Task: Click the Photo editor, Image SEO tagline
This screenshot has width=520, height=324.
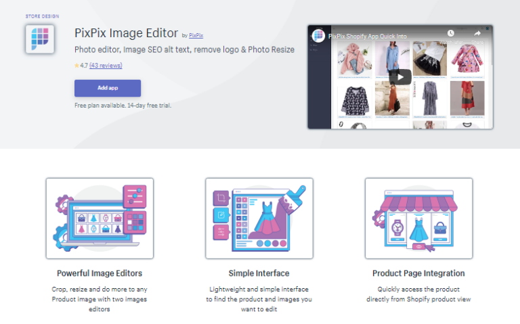Action: [x=184, y=49]
